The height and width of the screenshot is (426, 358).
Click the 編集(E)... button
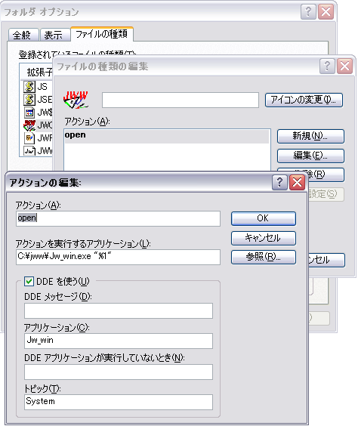[310, 156]
